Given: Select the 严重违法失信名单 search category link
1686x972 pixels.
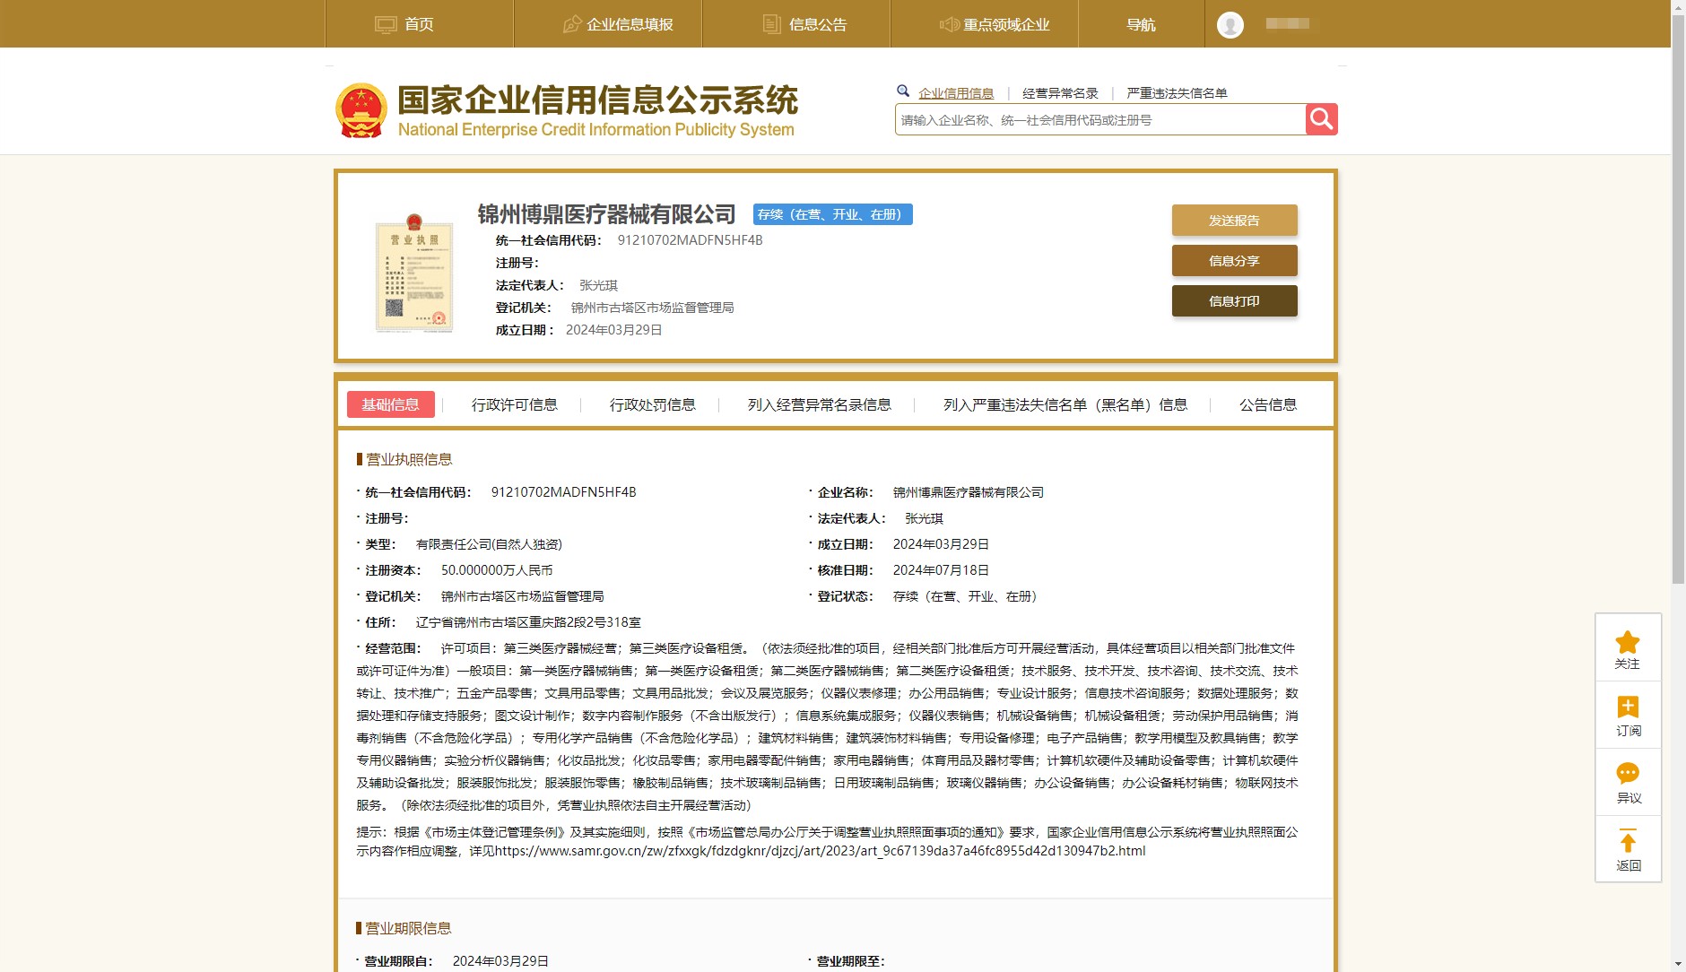Looking at the screenshot, I should tap(1177, 93).
